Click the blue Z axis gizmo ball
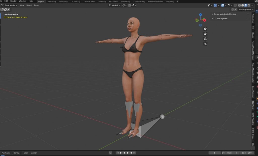The width and height of the screenshot is (258, 156). tap(200, 15)
